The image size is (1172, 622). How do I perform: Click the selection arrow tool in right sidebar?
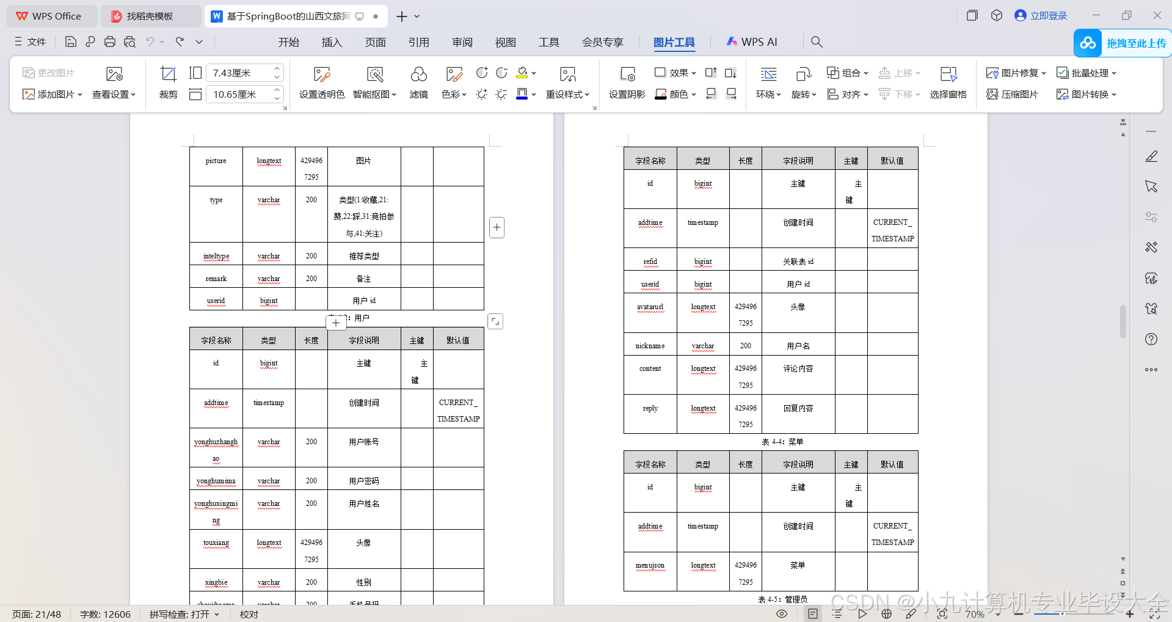(x=1151, y=186)
